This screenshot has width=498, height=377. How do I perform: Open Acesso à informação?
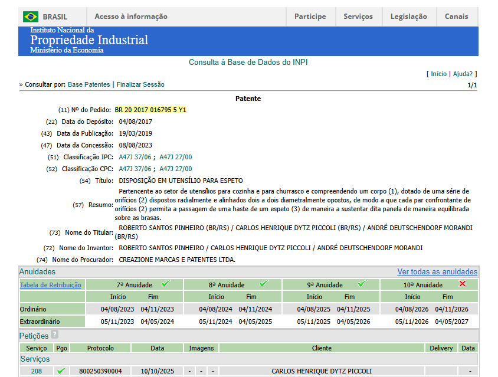pos(131,17)
